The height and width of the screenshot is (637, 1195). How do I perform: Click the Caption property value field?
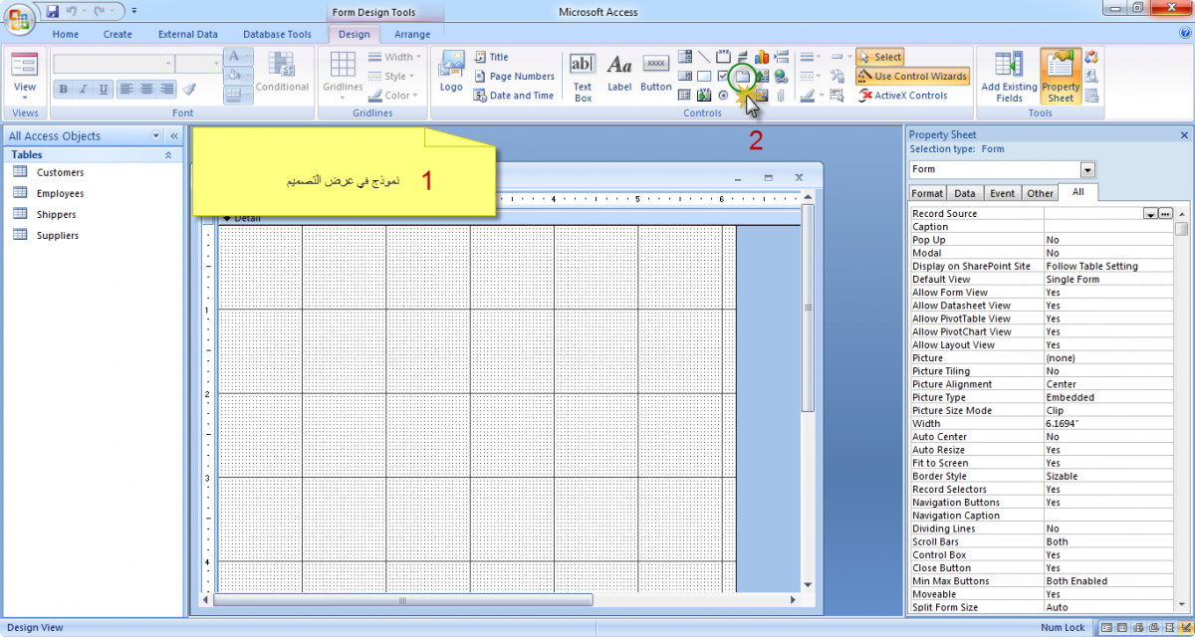coord(1107,227)
